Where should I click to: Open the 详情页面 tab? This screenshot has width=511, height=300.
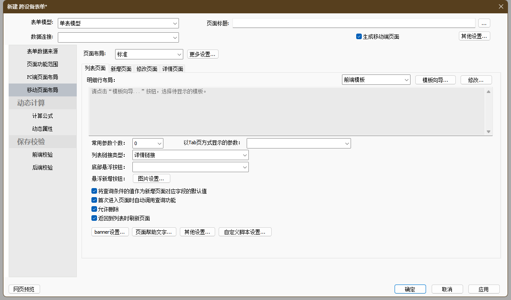pos(173,69)
